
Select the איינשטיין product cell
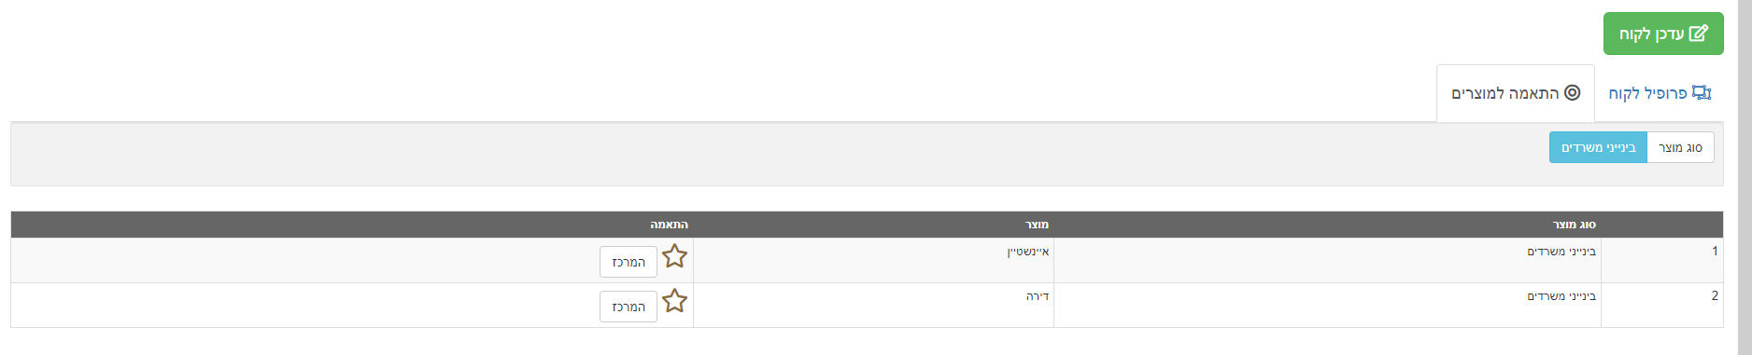click(873, 261)
